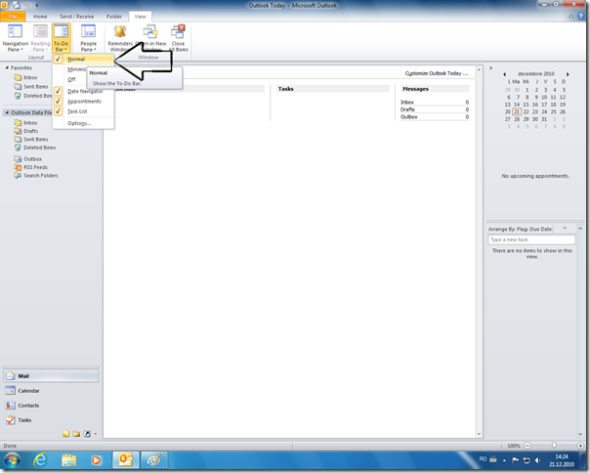Open the People Pane dropdown
Screen dimensions: 590x473
coord(89,38)
